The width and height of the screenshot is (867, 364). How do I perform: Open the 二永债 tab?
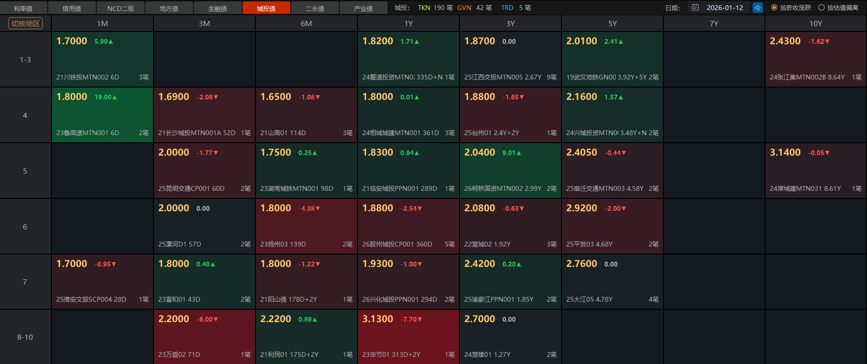tap(315, 8)
